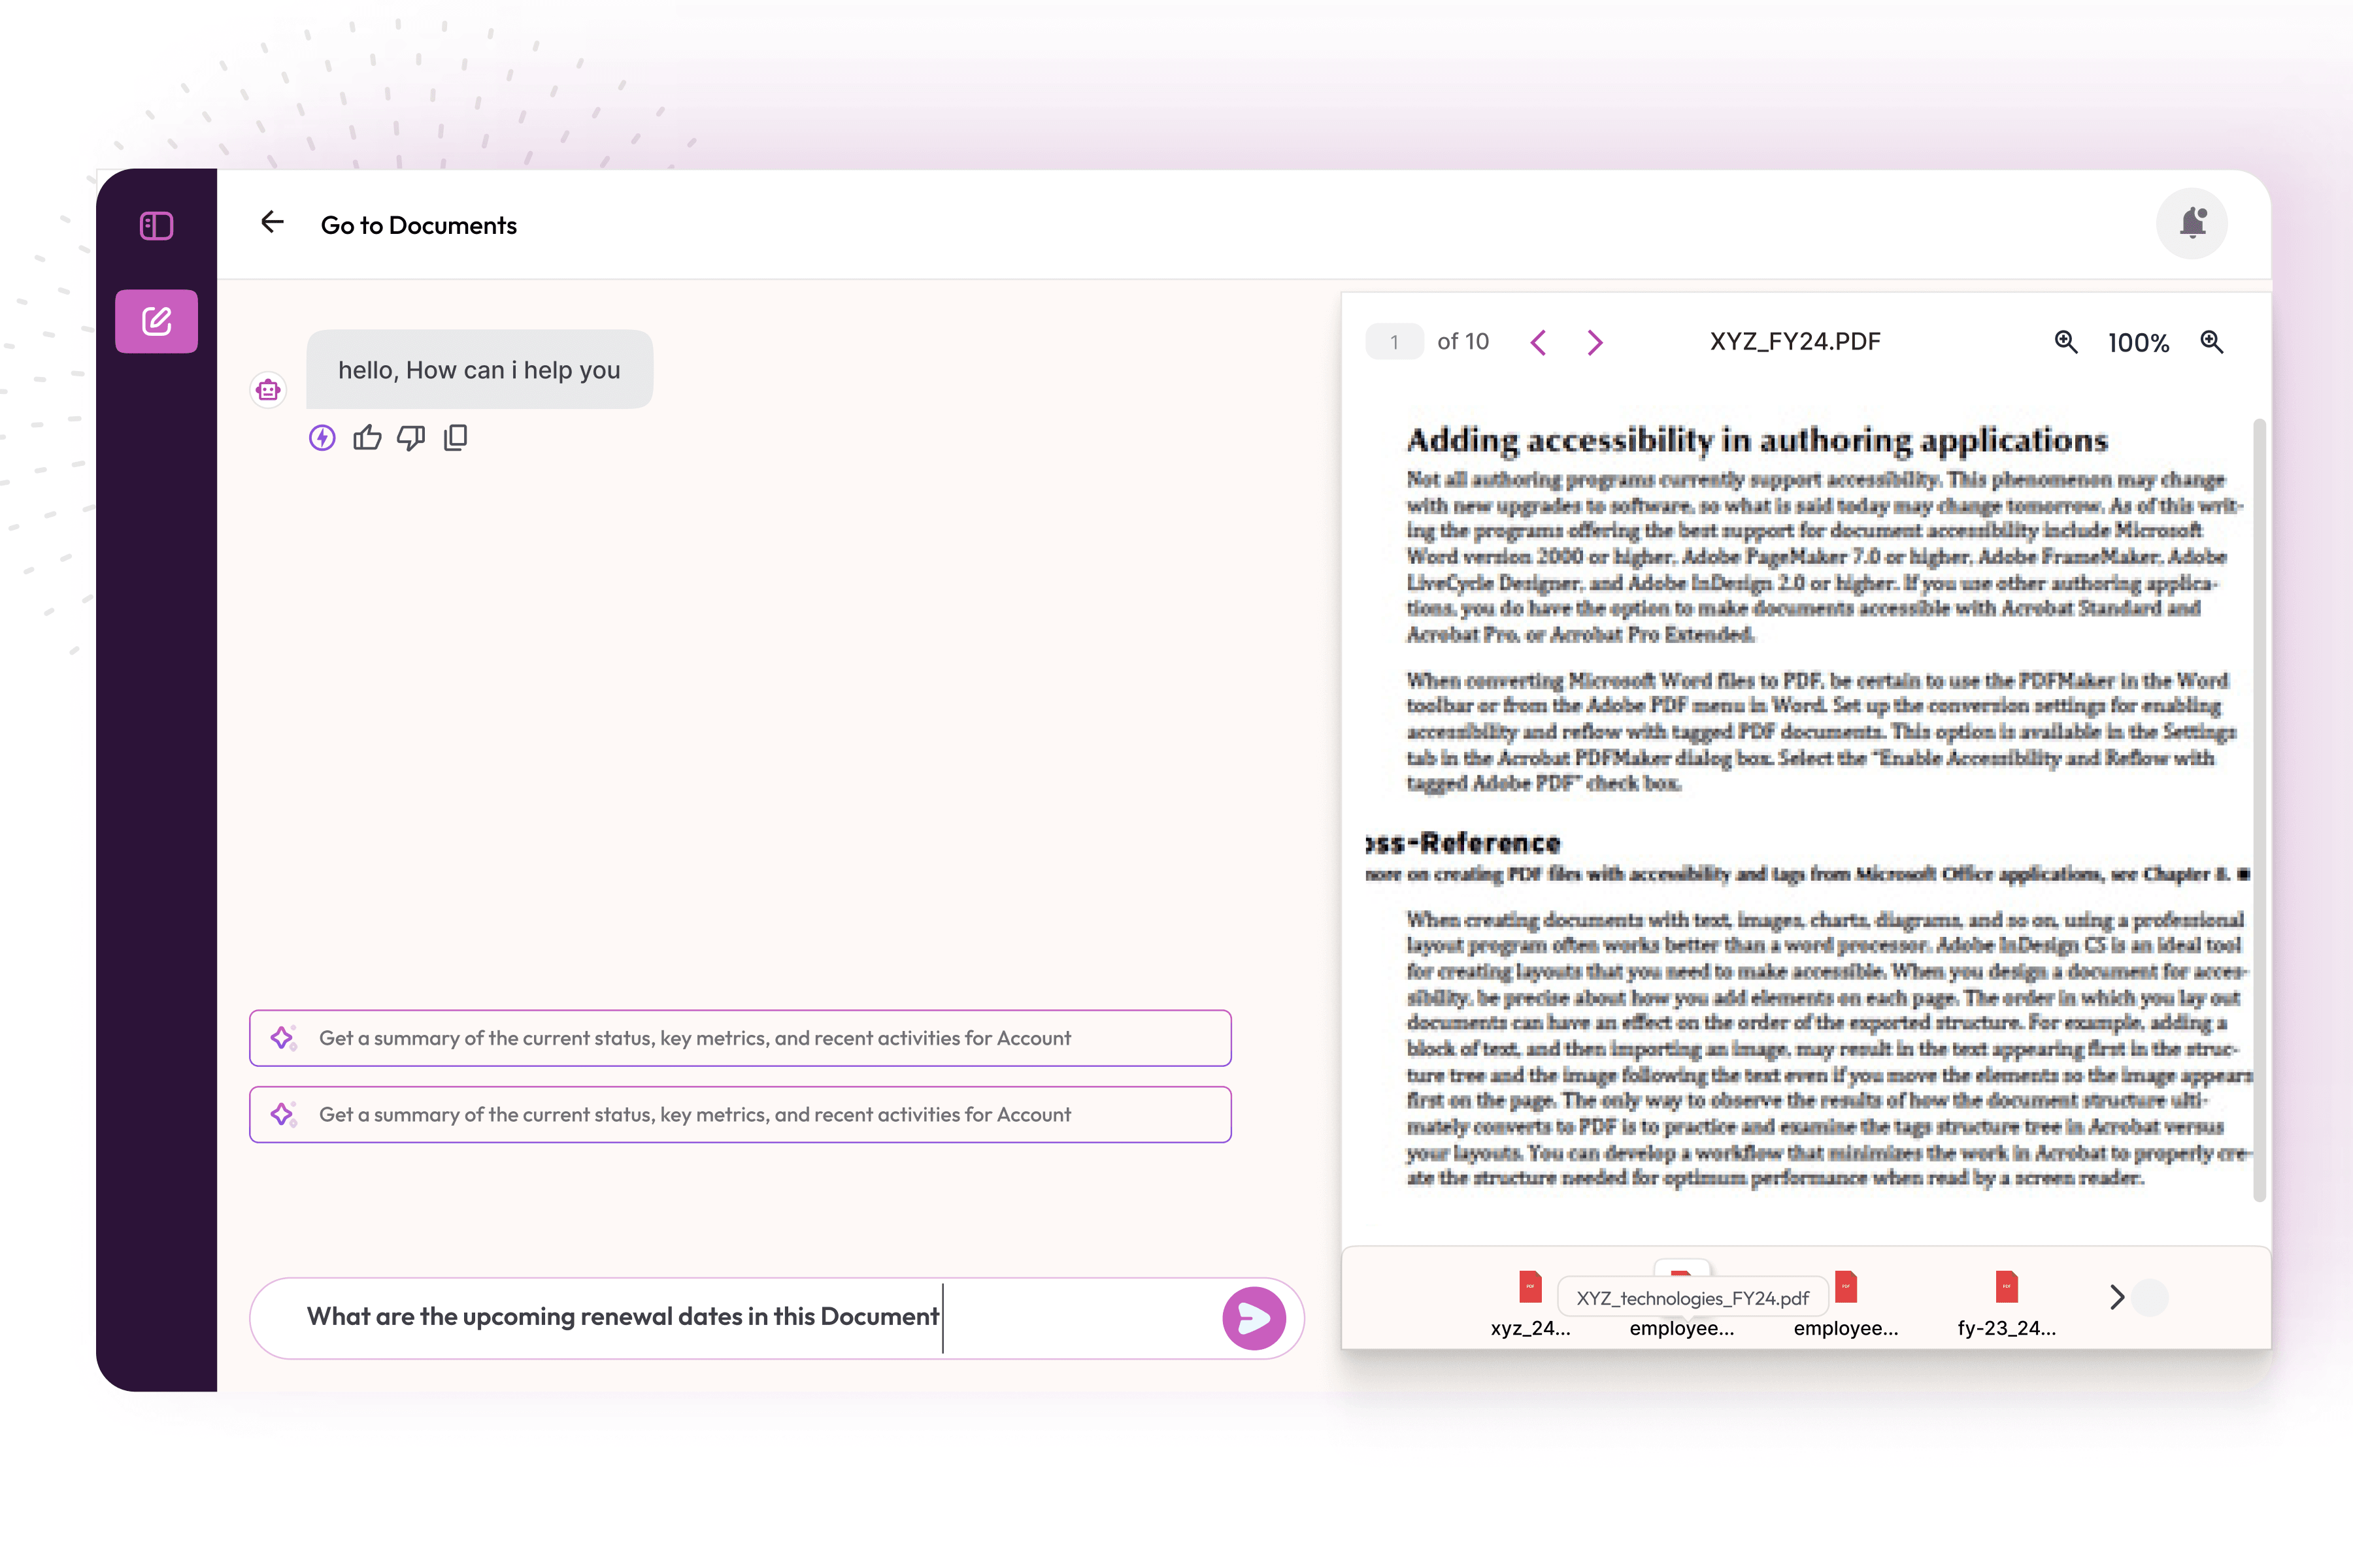Screen dimensions: 2353x1568
Task: Go to next PDF page
Action: [x=1595, y=343]
